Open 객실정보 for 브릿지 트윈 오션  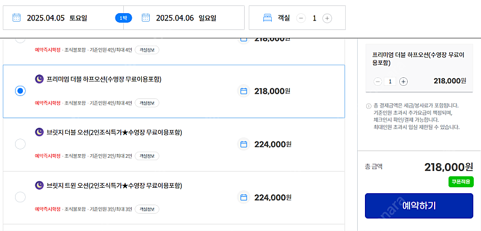click(x=147, y=209)
